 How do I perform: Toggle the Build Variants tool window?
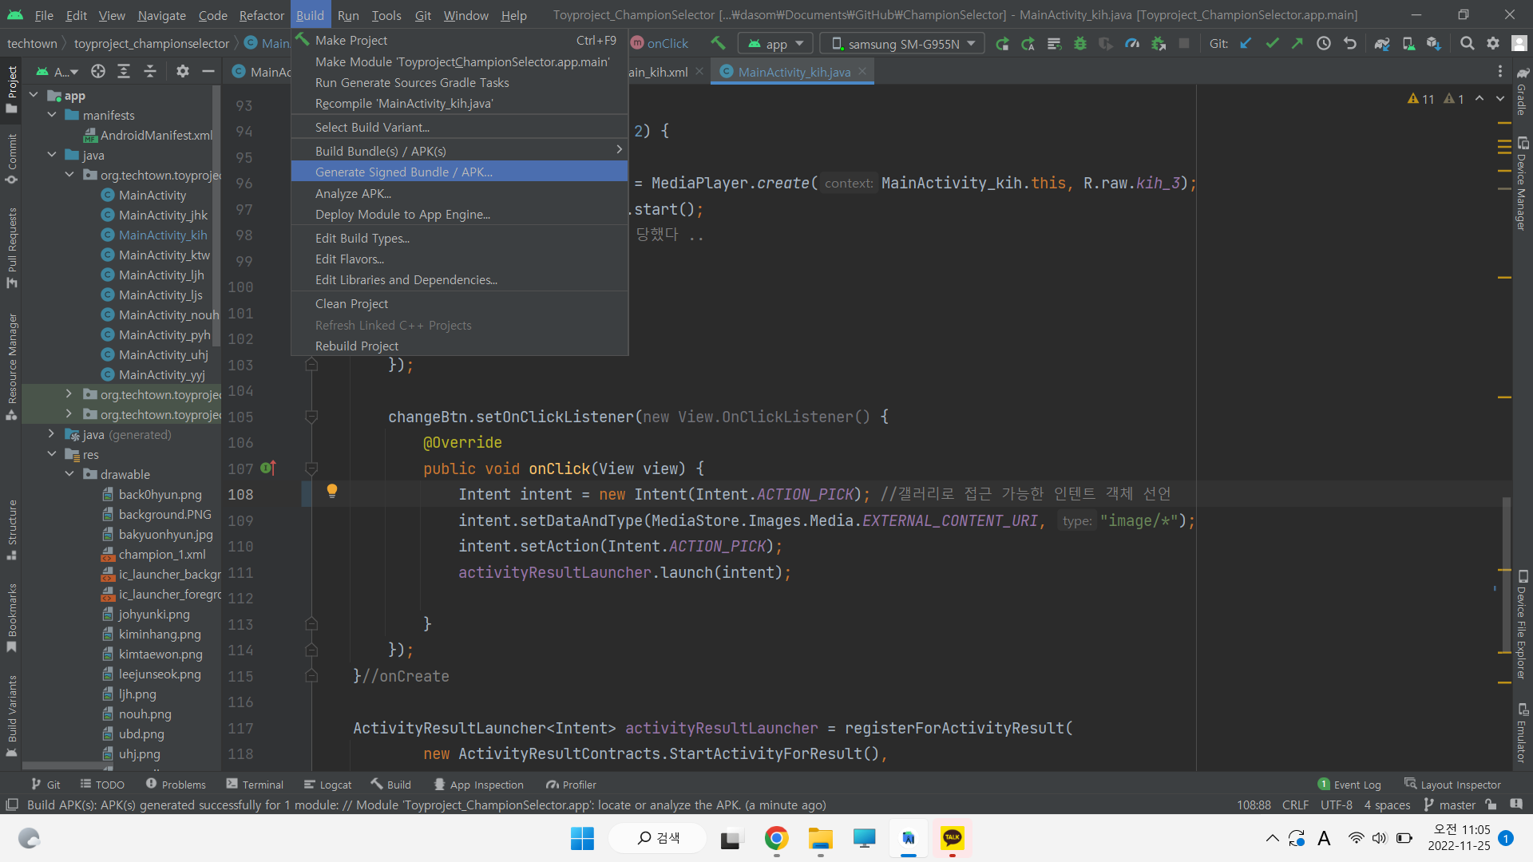pos(12,716)
